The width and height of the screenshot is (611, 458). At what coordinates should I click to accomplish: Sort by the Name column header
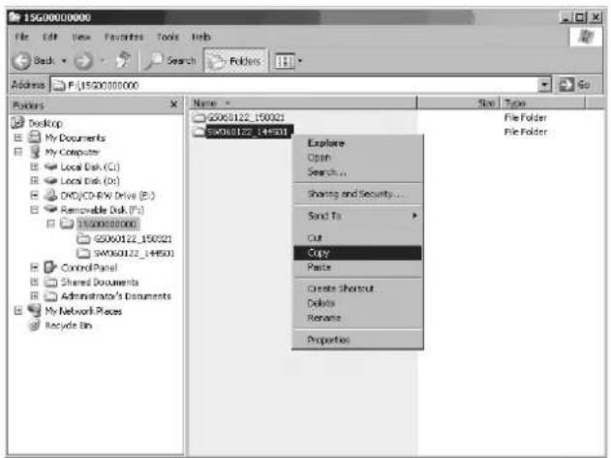[x=303, y=103]
